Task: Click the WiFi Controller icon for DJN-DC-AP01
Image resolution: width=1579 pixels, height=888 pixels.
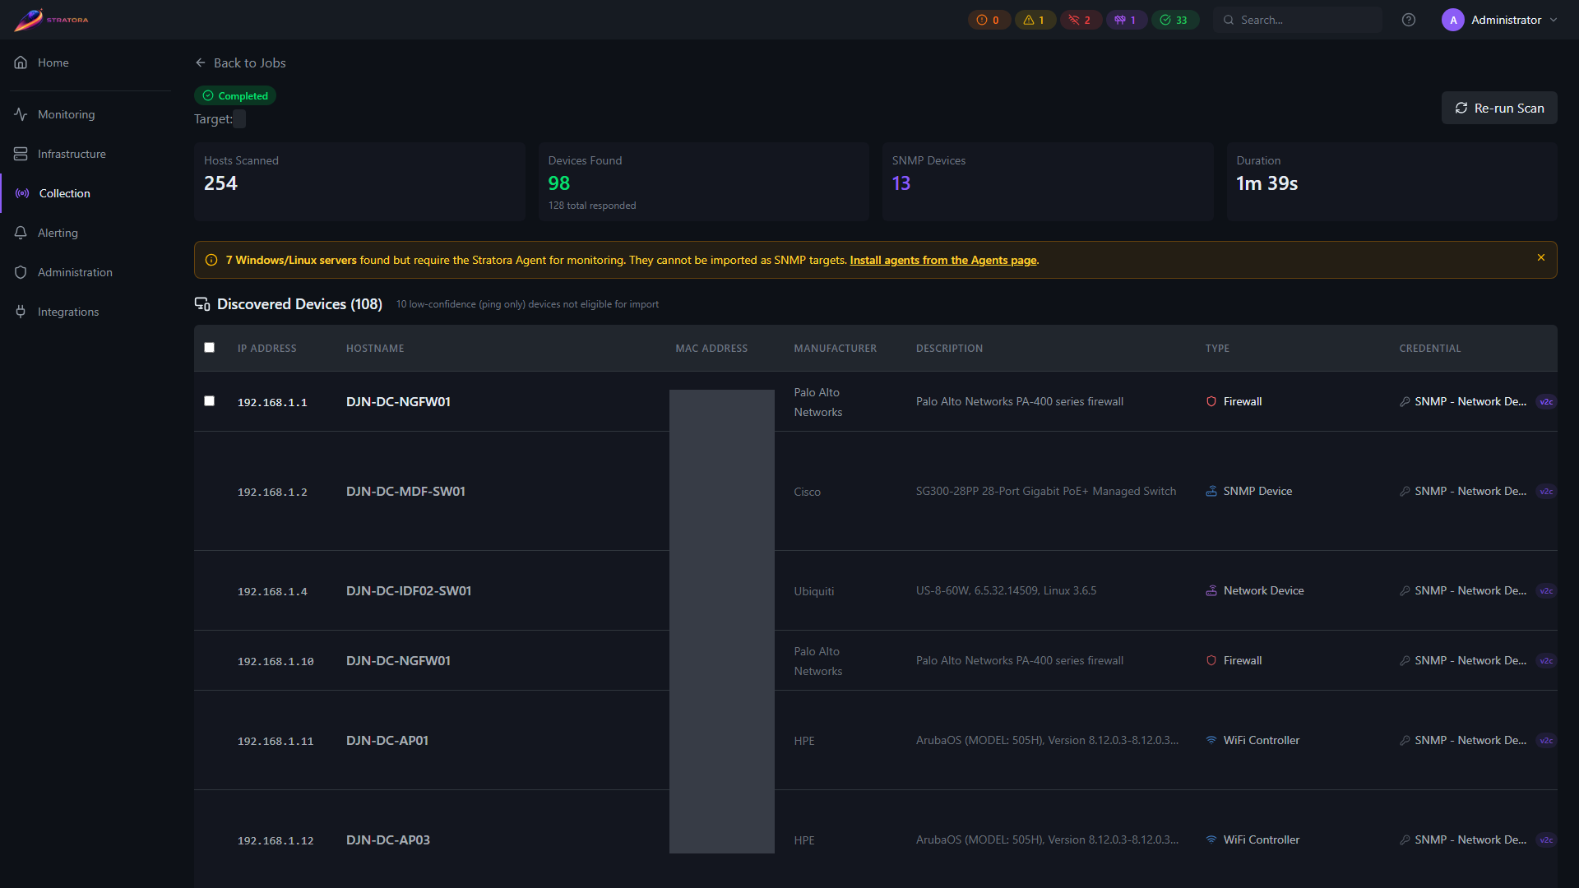Action: (1211, 740)
